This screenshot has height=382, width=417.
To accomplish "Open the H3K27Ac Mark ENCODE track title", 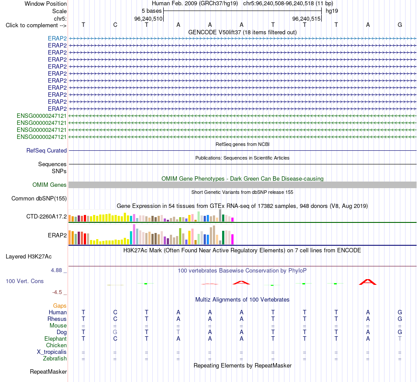I will click(242, 251).
